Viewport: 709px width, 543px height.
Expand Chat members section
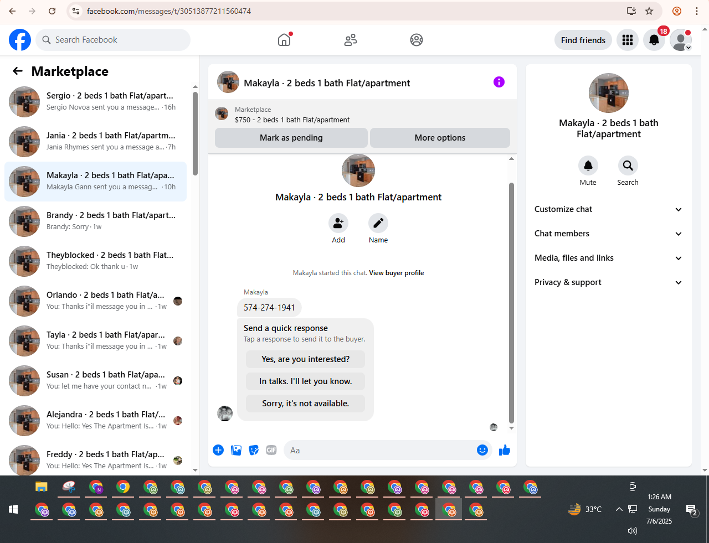click(x=608, y=234)
